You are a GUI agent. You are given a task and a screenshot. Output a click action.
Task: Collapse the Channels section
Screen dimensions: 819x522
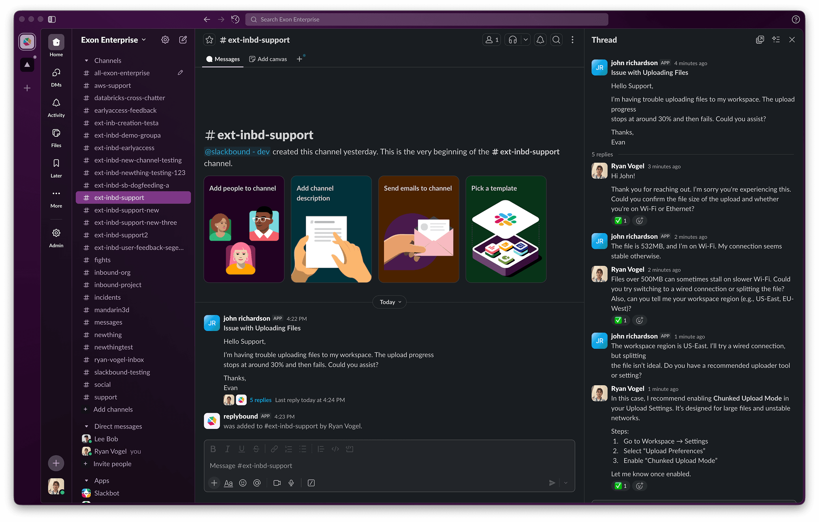point(86,61)
